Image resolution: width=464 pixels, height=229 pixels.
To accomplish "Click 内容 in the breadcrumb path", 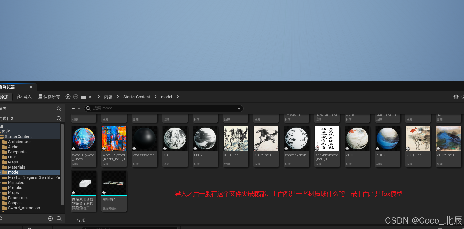I will [108, 97].
